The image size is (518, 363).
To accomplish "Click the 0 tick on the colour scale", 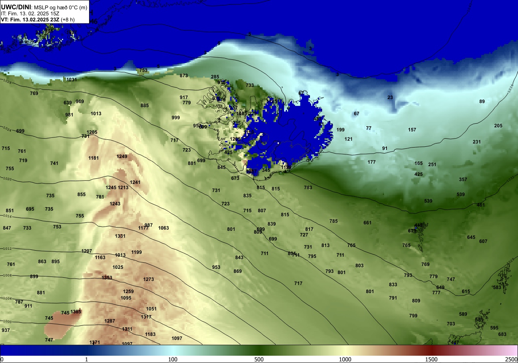I will coord(2,359).
